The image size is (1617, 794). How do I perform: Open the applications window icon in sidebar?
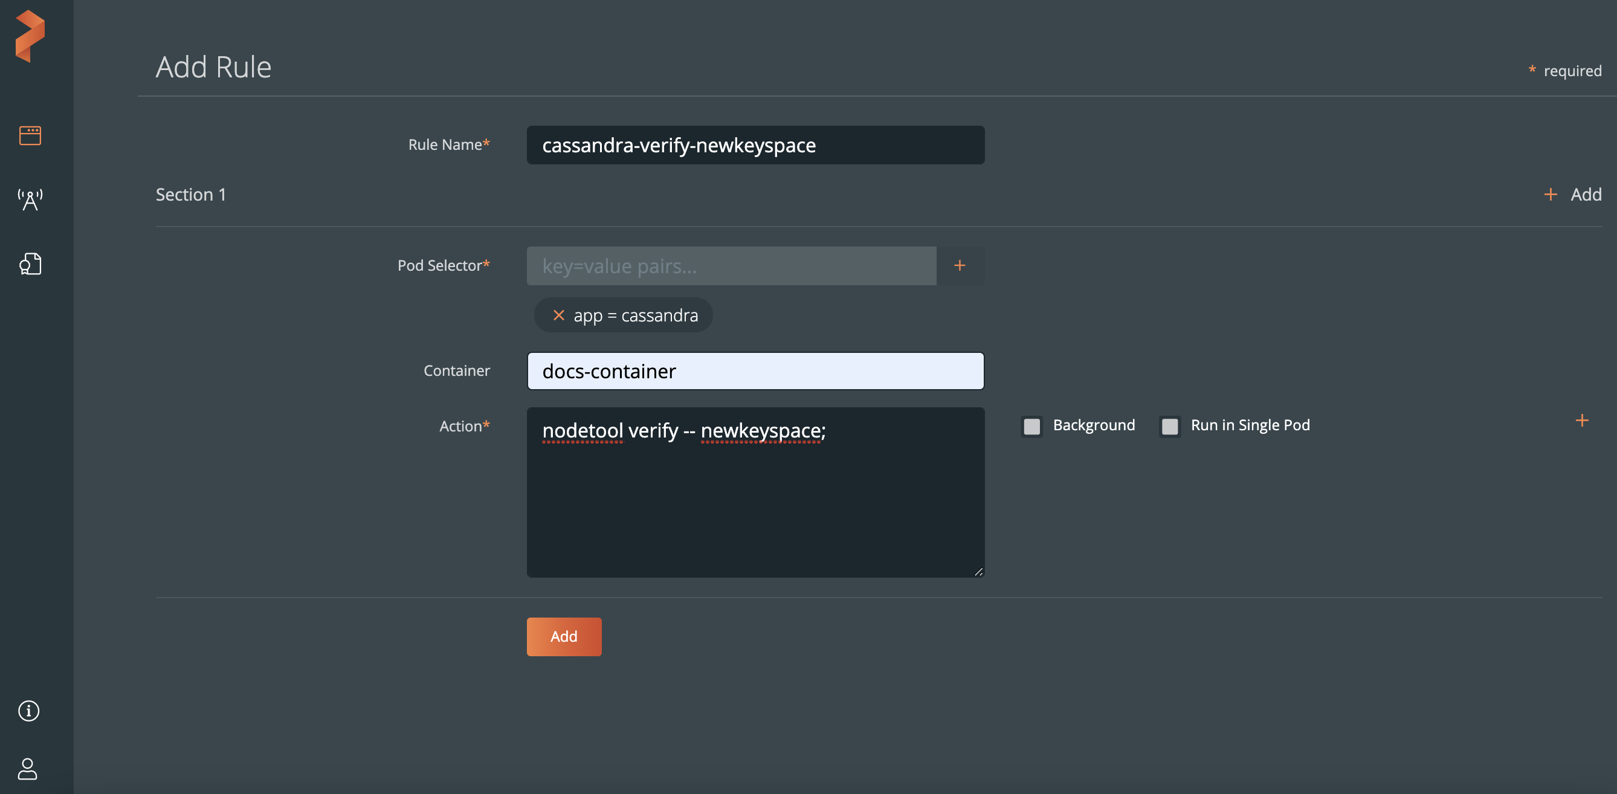[x=30, y=135]
